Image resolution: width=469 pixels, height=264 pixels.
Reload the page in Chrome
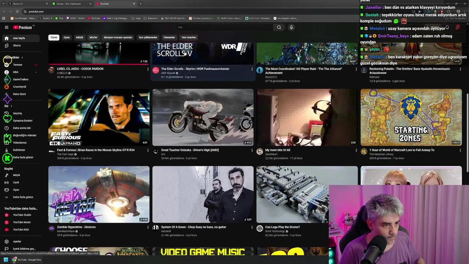(17, 11)
